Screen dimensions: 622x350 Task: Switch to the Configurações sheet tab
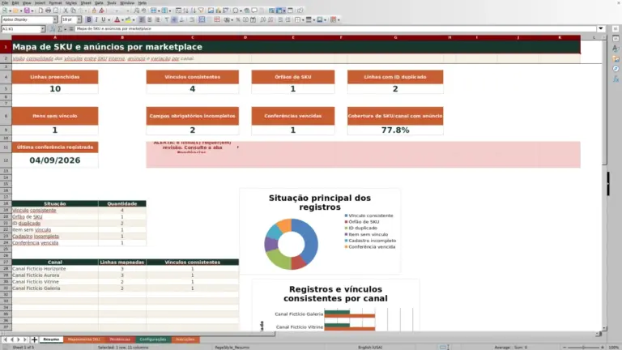click(x=153, y=339)
